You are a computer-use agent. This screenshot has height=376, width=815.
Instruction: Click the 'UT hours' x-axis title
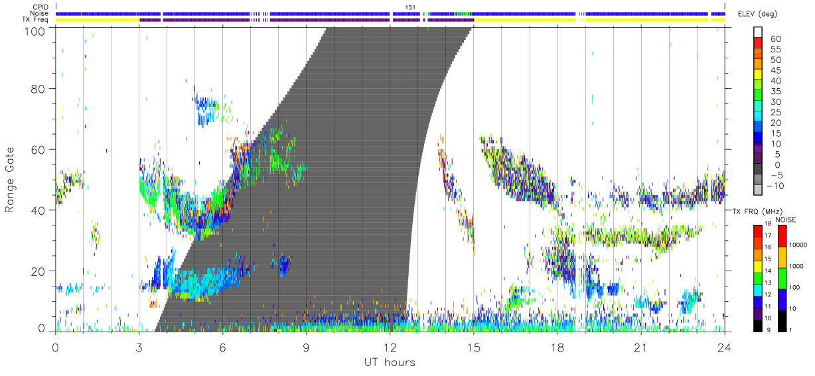[390, 362]
